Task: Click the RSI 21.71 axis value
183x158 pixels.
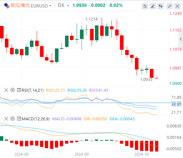Action: [x=176, y=112]
